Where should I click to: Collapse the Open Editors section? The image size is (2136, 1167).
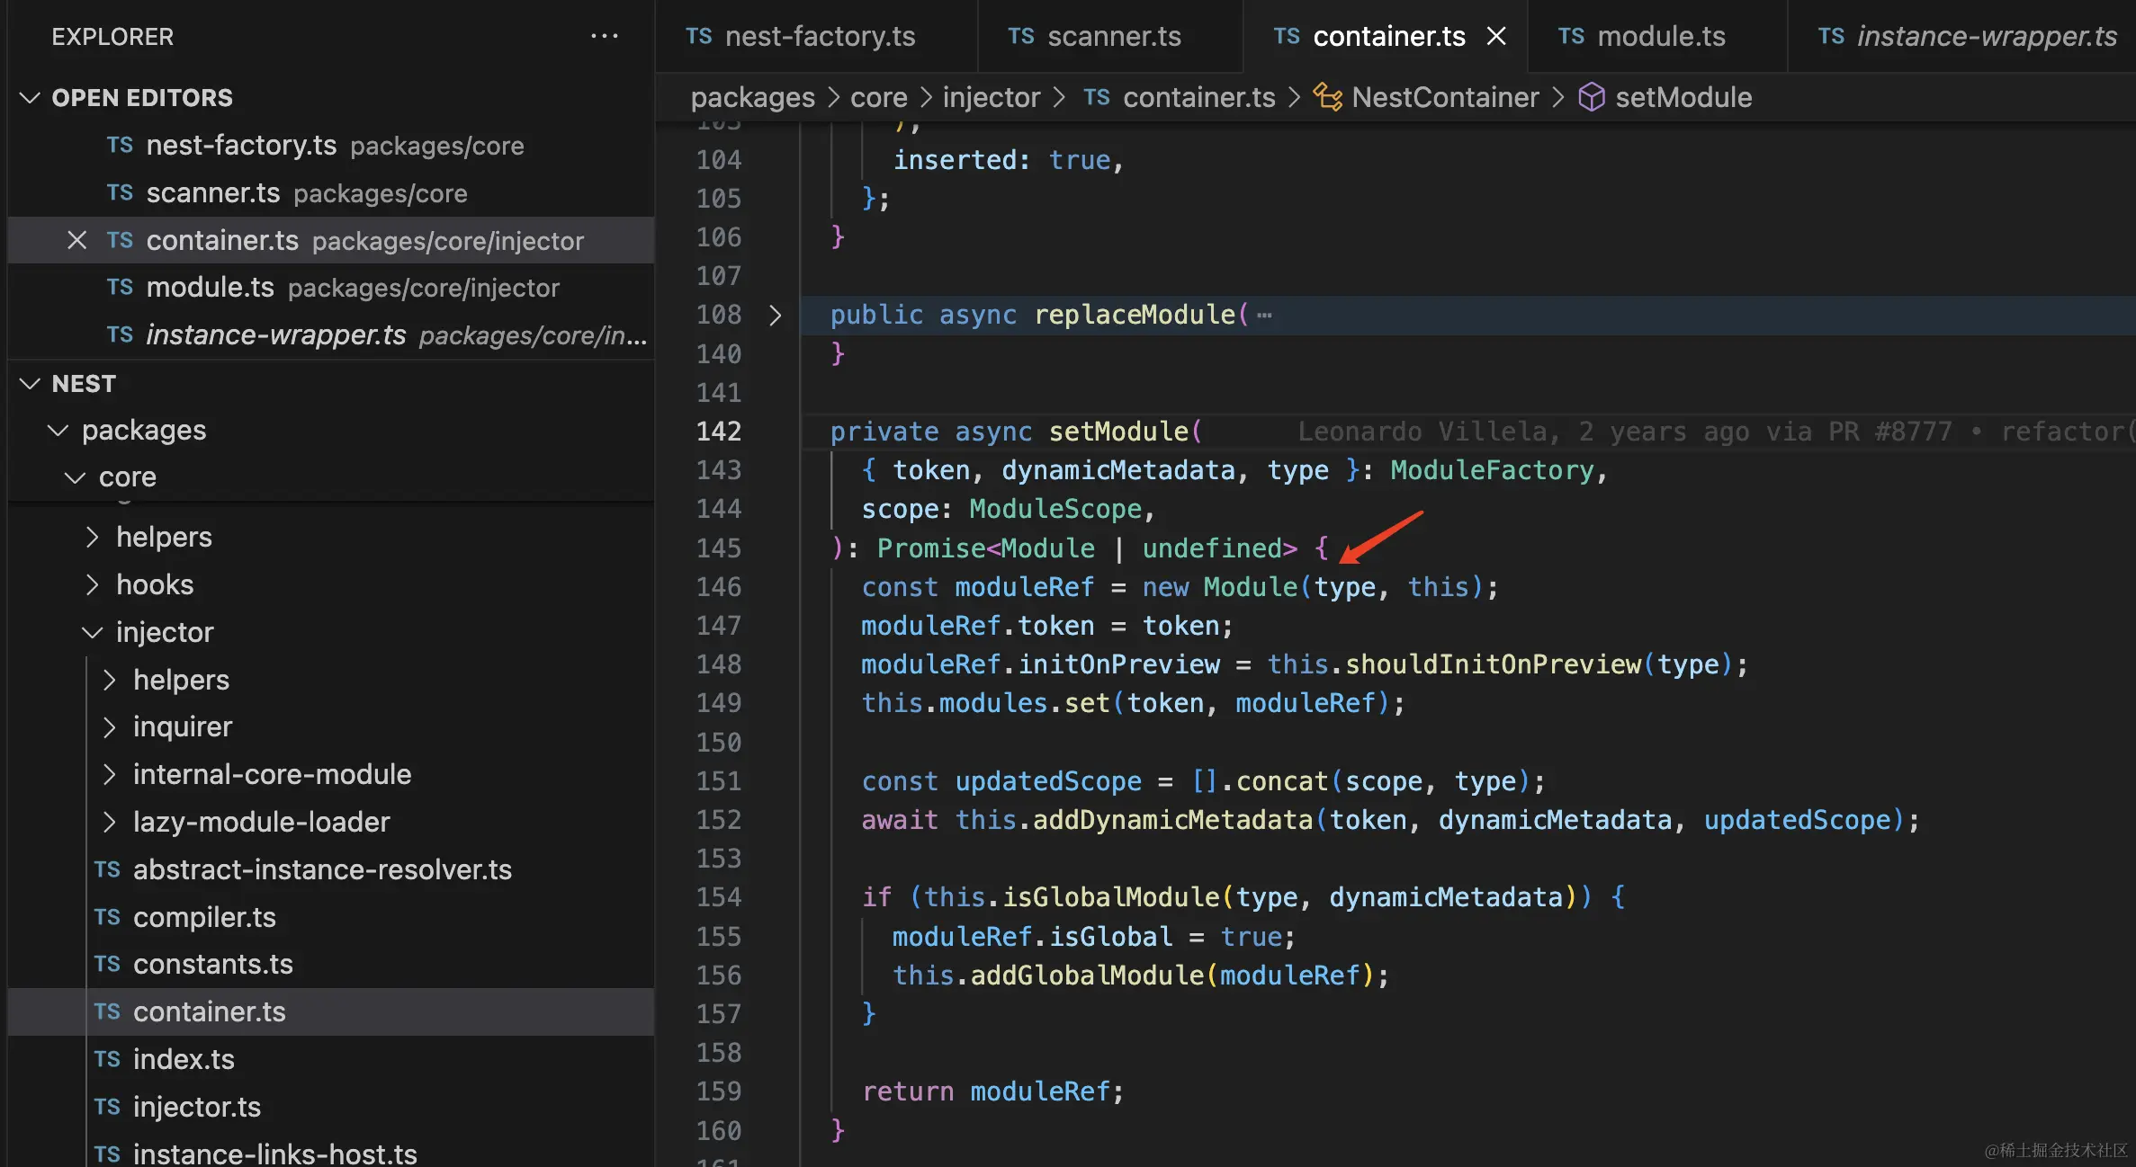pyautogui.click(x=30, y=97)
